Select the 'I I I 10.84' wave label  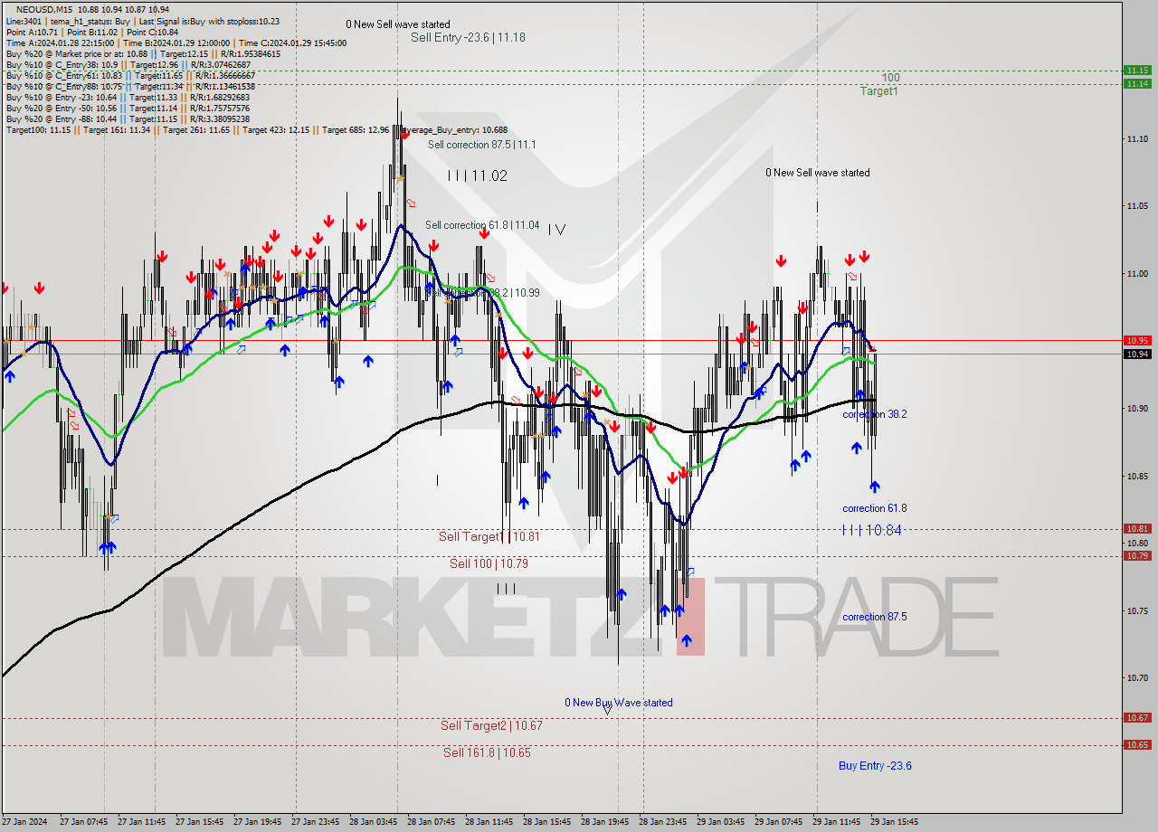pyautogui.click(x=871, y=530)
